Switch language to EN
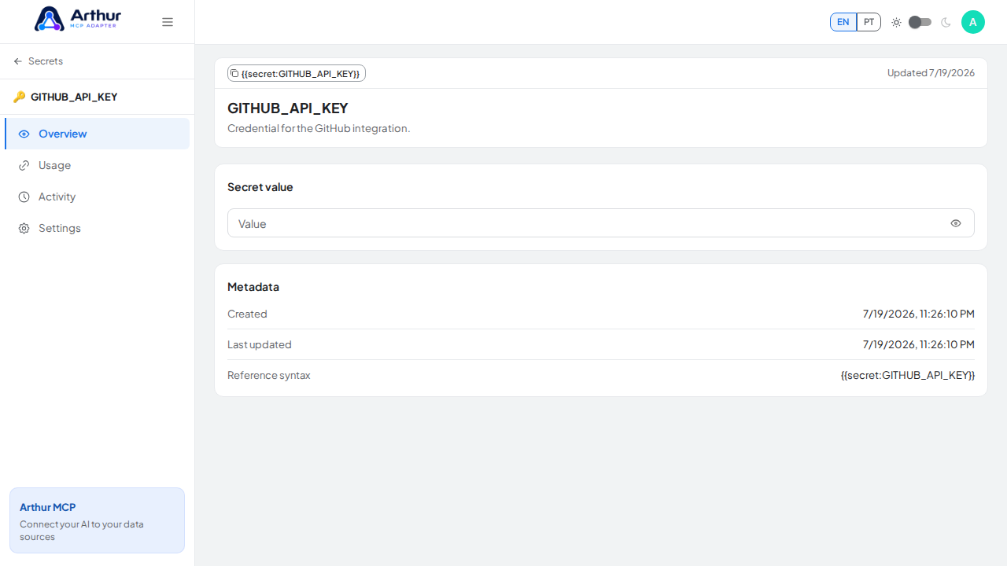Image resolution: width=1007 pixels, height=566 pixels. pos(843,22)
